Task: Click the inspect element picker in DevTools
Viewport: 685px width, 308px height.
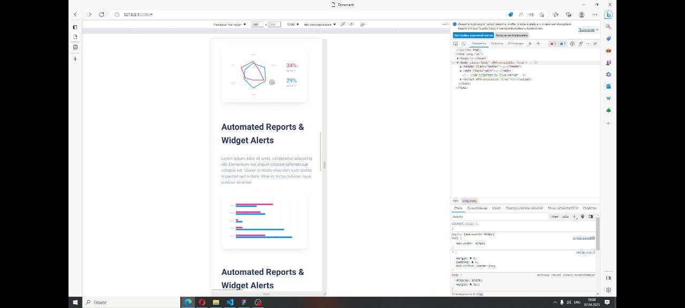Action: pyautogui.click(x=455, y=43)
